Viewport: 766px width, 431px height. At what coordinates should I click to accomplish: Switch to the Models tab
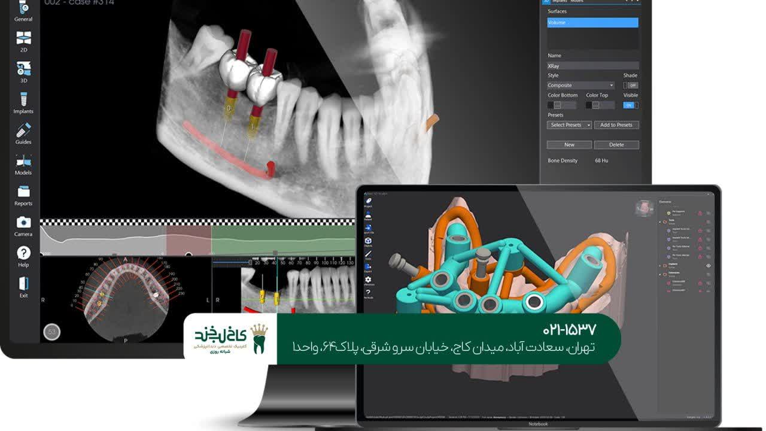pos(577,2)
